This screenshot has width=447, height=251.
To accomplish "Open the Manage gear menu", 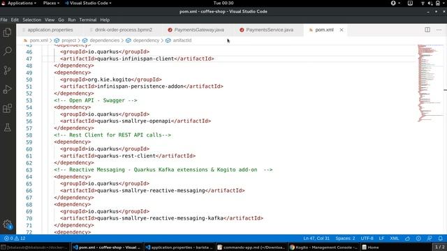I will pyautogui.click(x=8, y=225).
